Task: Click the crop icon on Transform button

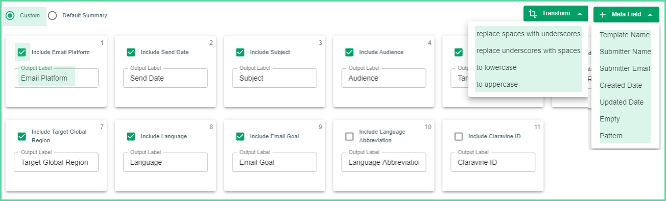Action: pyautogui.click(x=533, y=14)
